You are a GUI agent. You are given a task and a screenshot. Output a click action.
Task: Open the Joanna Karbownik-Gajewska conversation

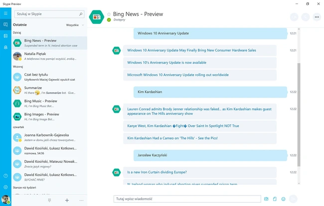pyautogui.click(x=49, y=137)
